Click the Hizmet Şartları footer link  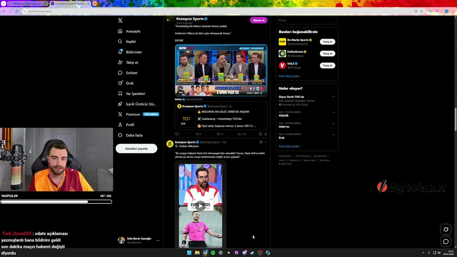click(285, 156)
